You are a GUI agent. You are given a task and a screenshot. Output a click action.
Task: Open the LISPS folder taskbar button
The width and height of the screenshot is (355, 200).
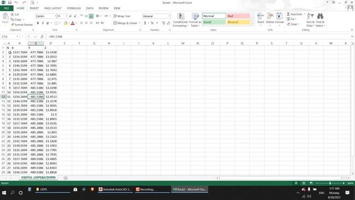pos(53,189)
